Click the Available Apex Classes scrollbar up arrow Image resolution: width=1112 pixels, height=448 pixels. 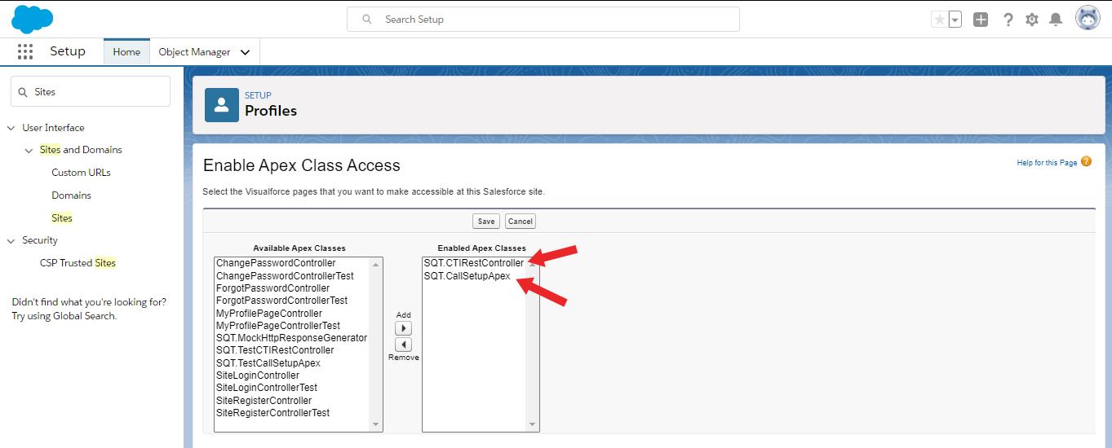376,264
